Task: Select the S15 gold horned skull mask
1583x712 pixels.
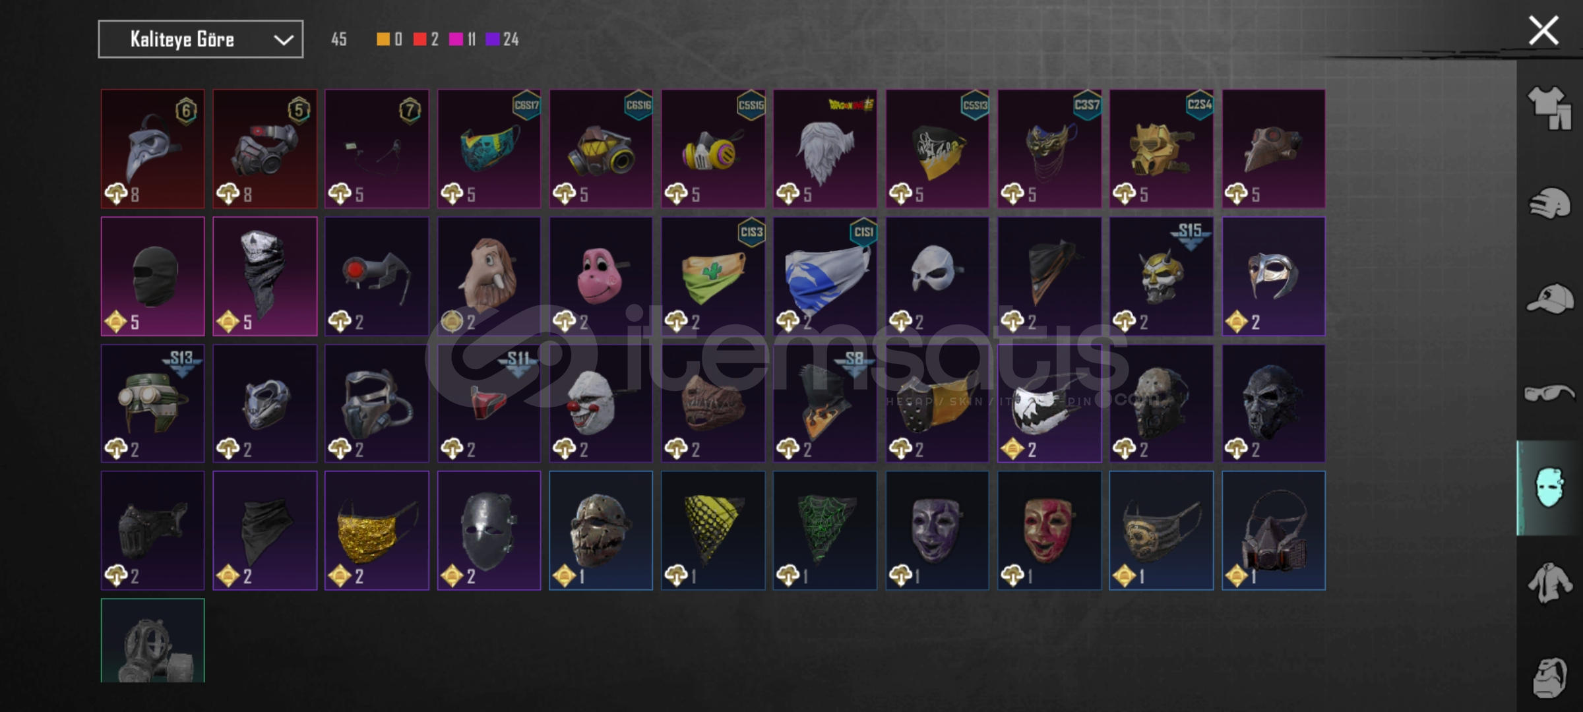Action: (1161, 276)
